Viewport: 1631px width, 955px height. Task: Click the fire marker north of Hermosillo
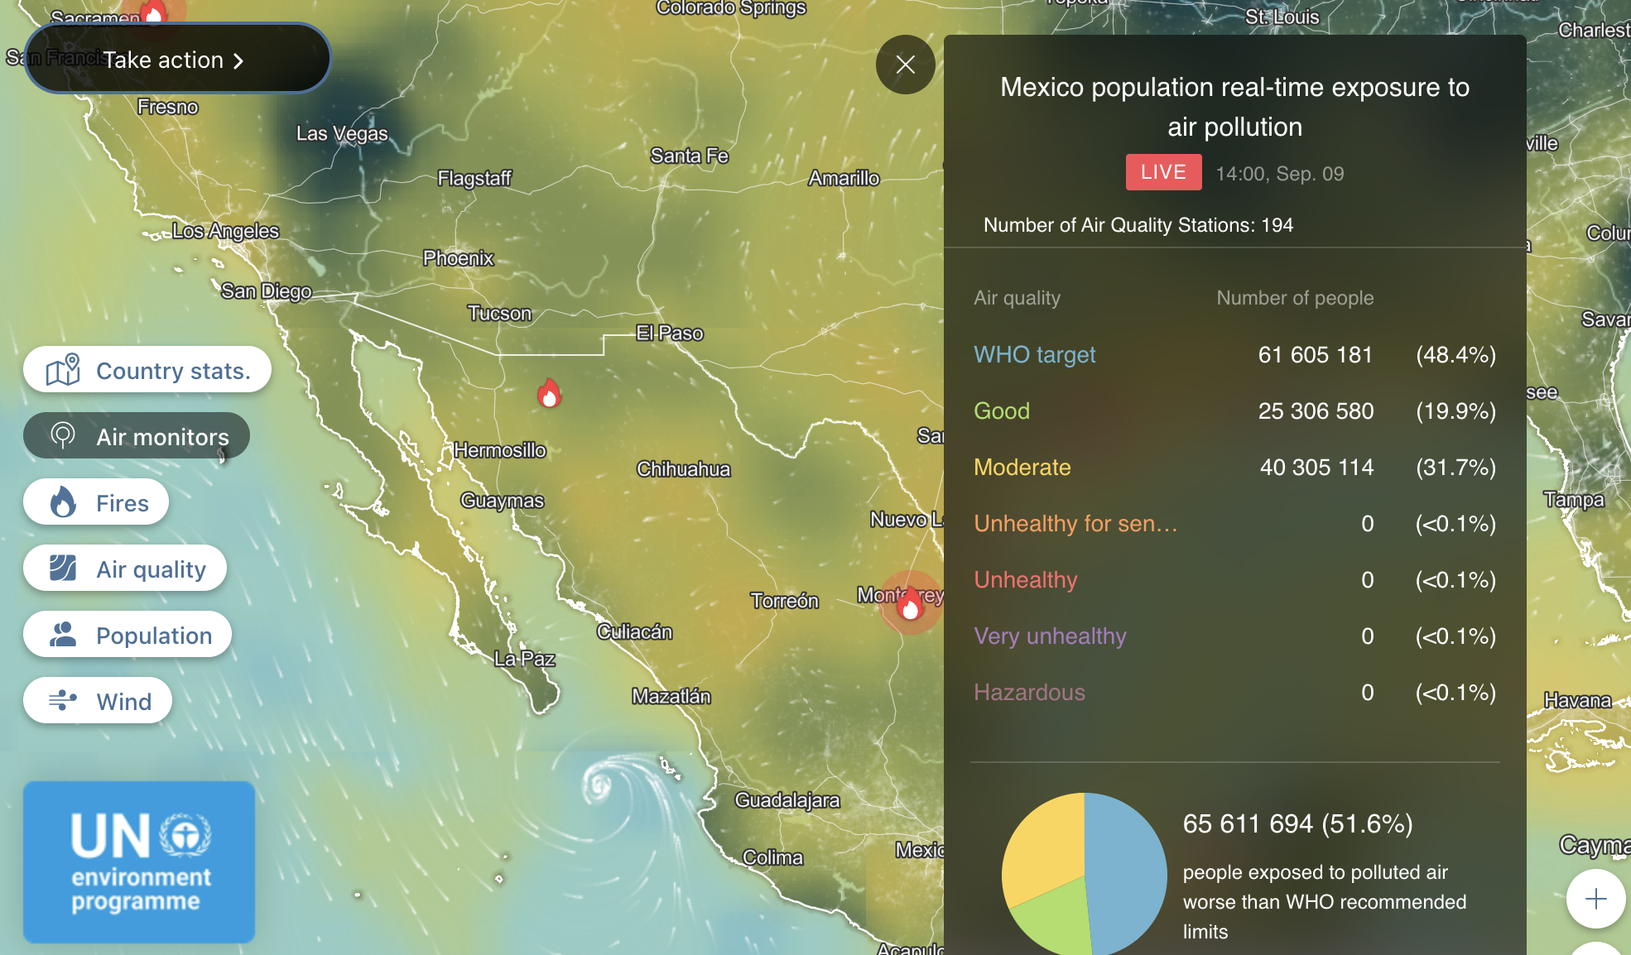click(x=549, y=394)
